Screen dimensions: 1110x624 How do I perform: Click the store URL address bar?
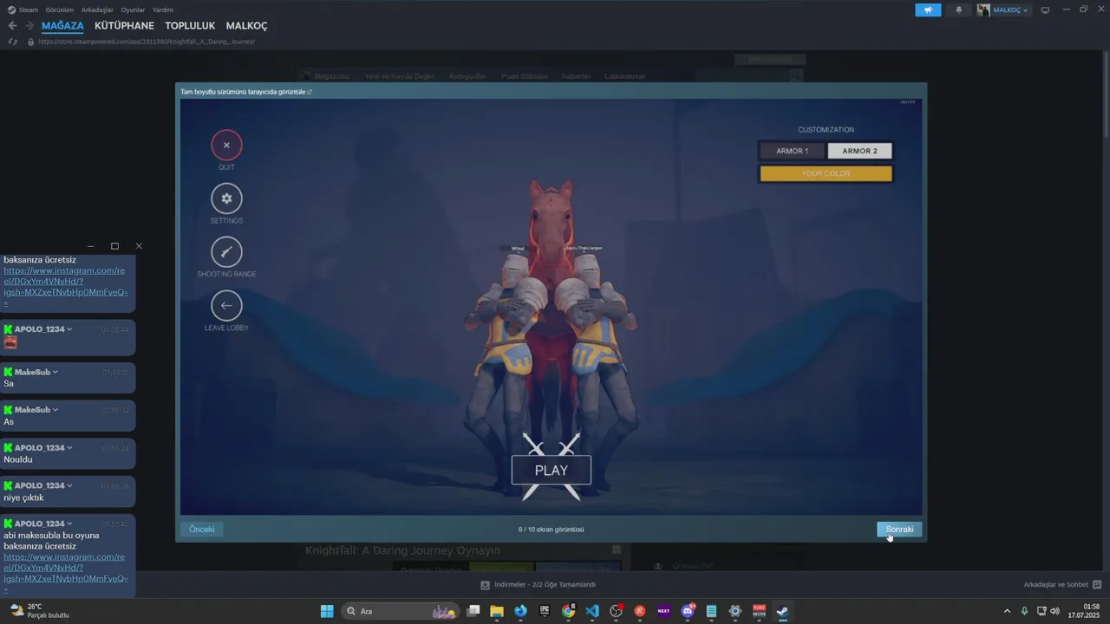click(x=147, y=42)
